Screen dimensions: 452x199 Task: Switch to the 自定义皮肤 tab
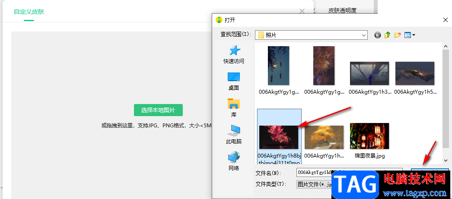pos(29,12)
